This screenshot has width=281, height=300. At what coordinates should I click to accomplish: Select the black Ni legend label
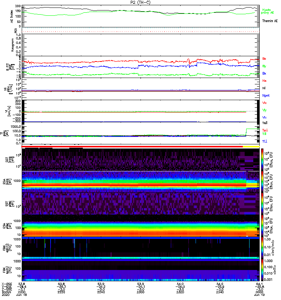[264, 88]
